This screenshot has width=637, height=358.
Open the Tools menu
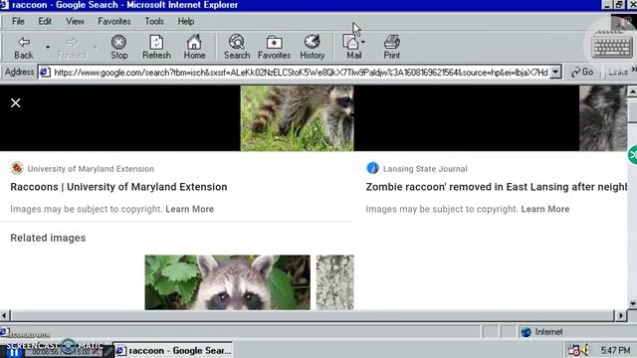(x=154, y=21)
